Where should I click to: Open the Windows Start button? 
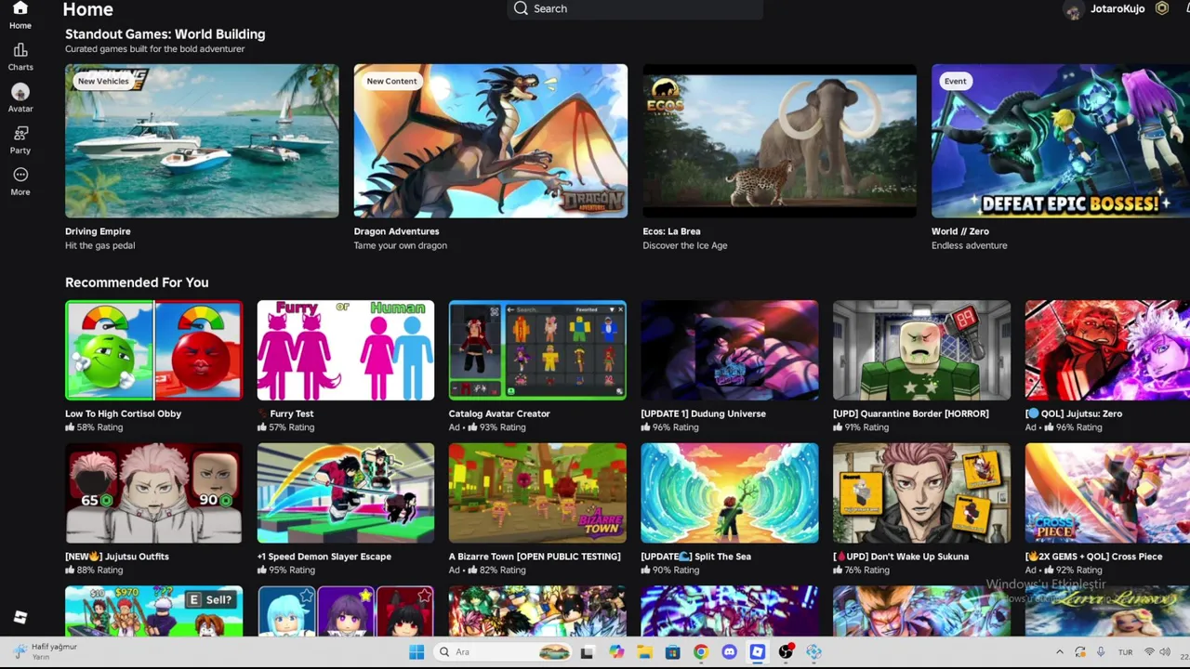416,652
